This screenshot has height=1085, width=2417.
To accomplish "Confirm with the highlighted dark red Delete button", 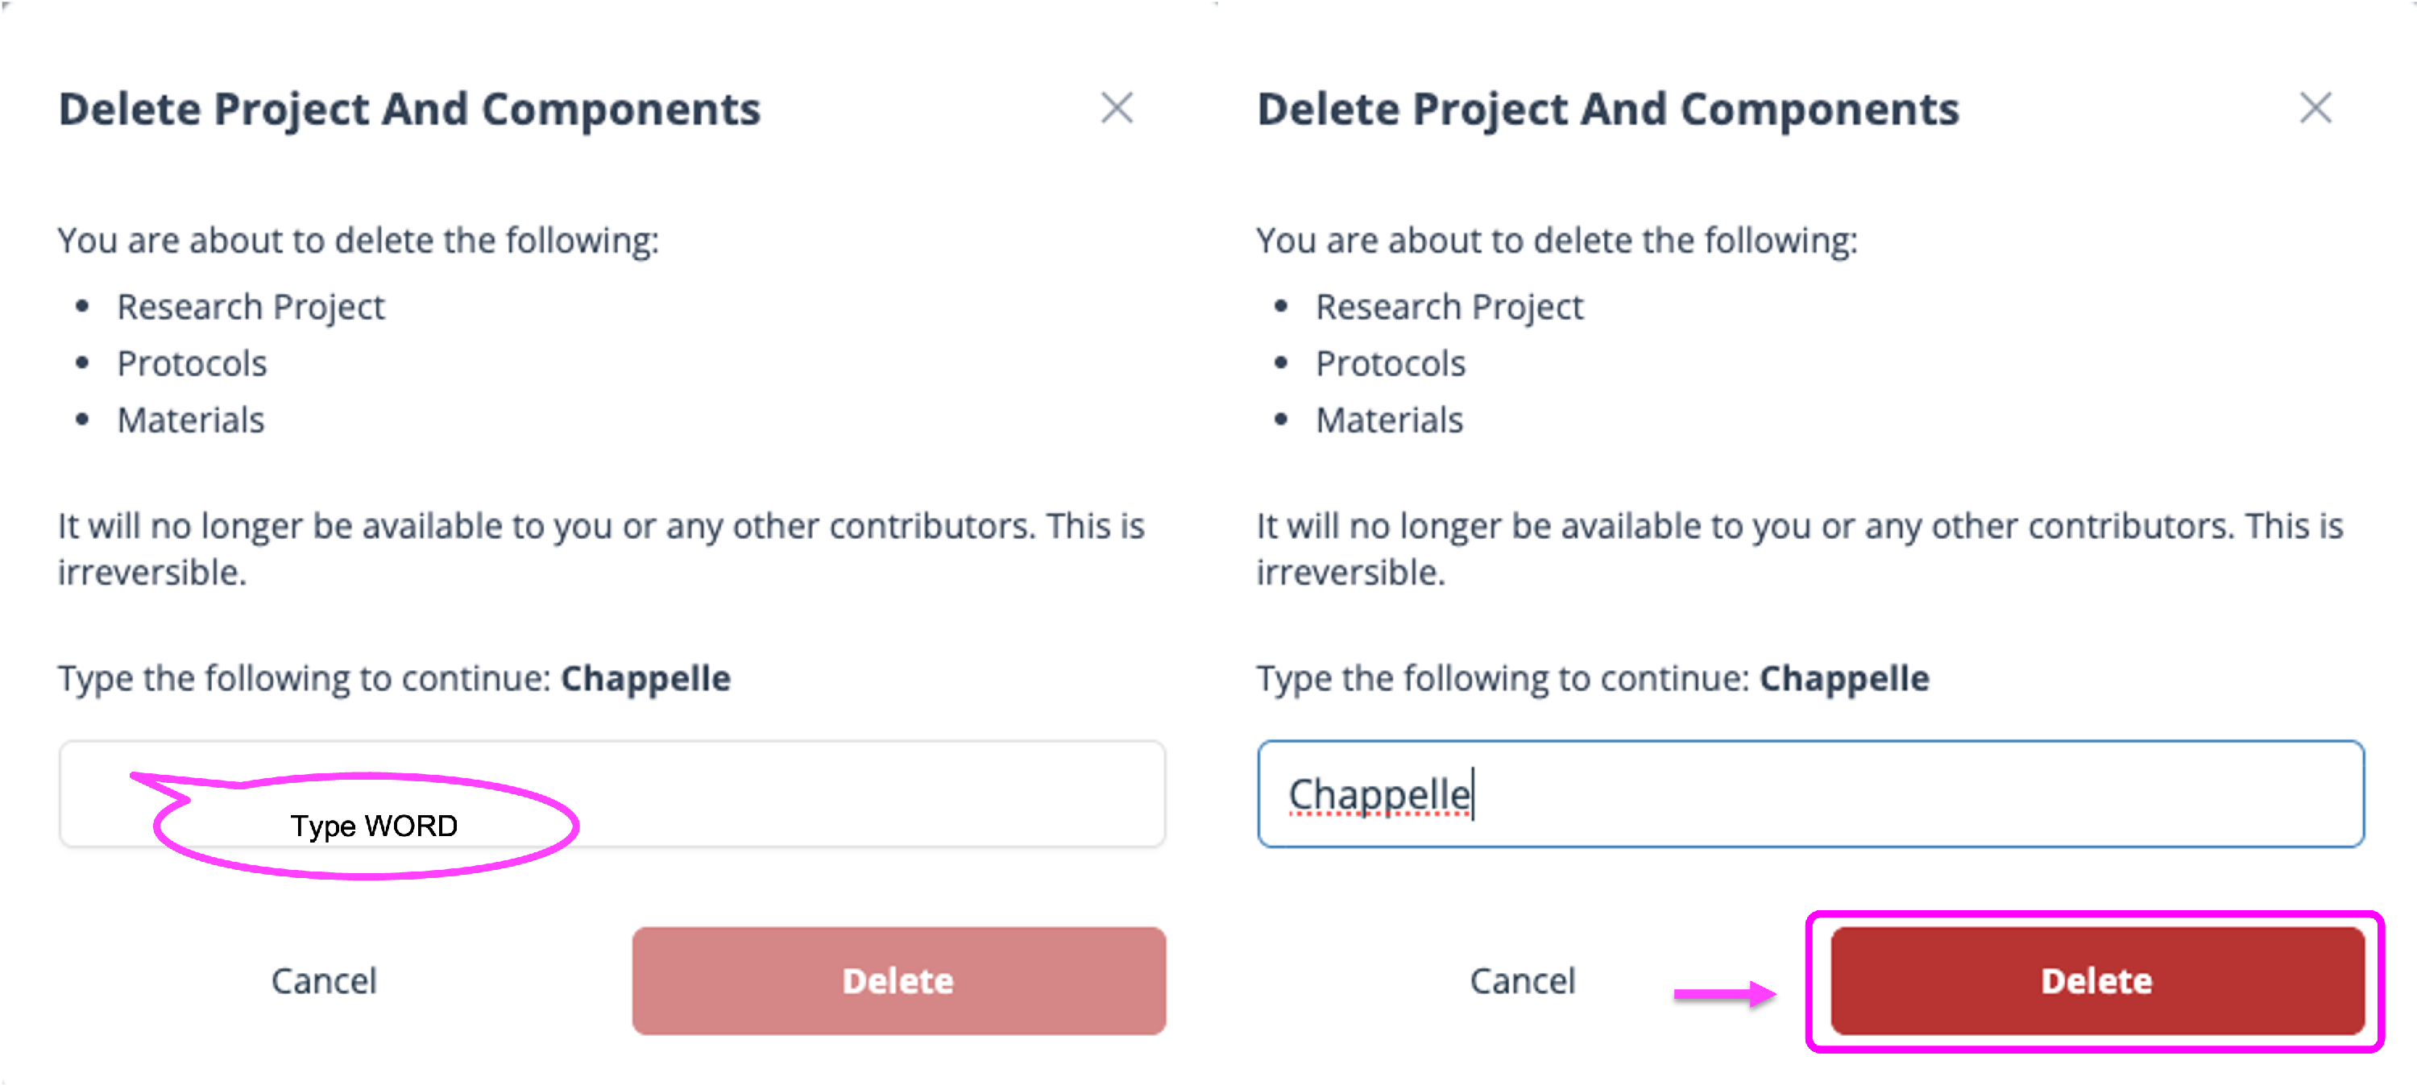I will (2096, 980).
